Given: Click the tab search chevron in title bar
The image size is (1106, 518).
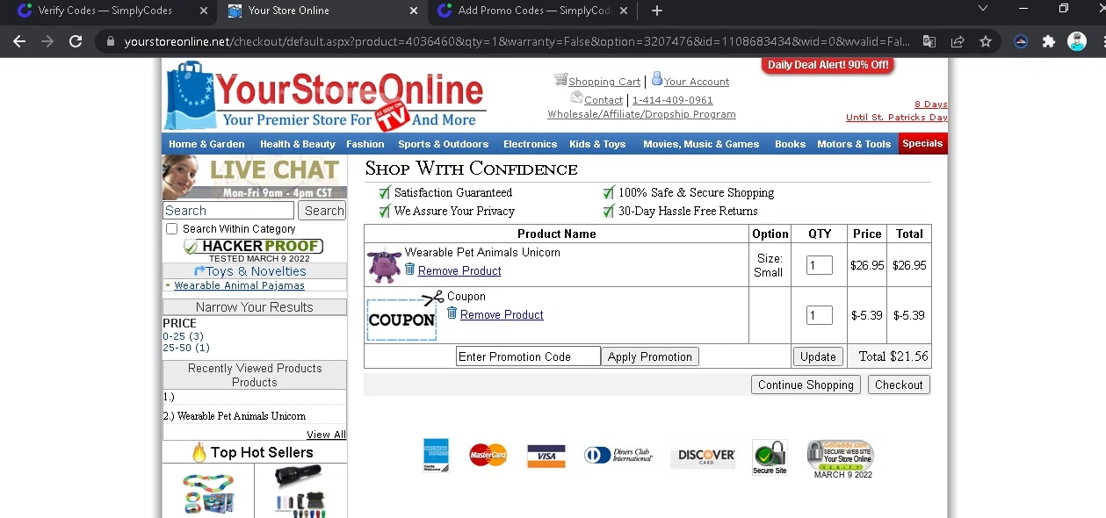Looking at the screenshot, I should coord(983,9).
